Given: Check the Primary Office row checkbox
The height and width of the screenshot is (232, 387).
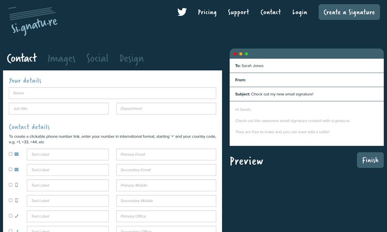Looking at the screenshot, I should pos(10,216).
